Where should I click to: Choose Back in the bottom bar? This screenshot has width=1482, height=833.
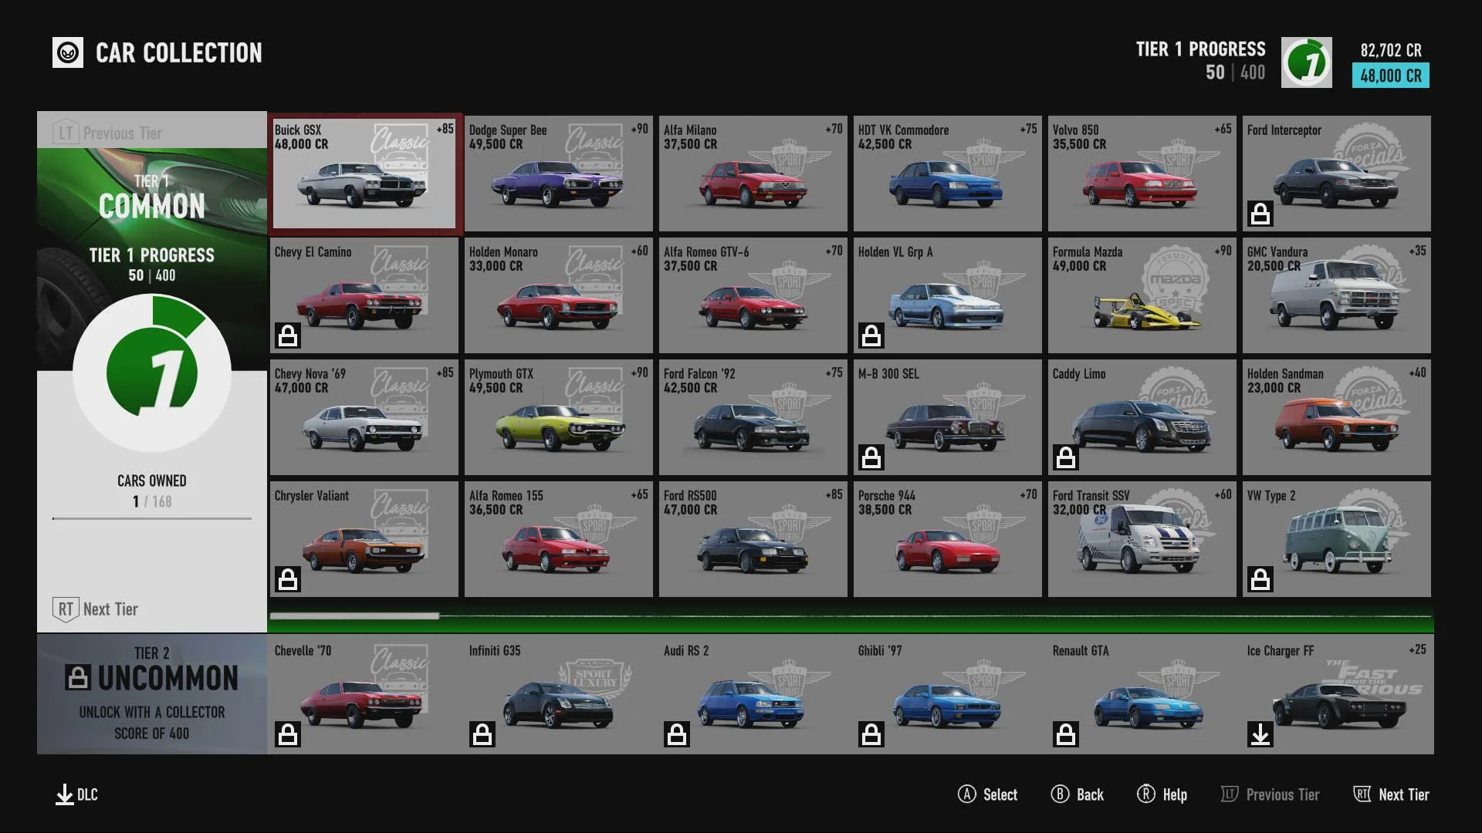[1090, 794]
